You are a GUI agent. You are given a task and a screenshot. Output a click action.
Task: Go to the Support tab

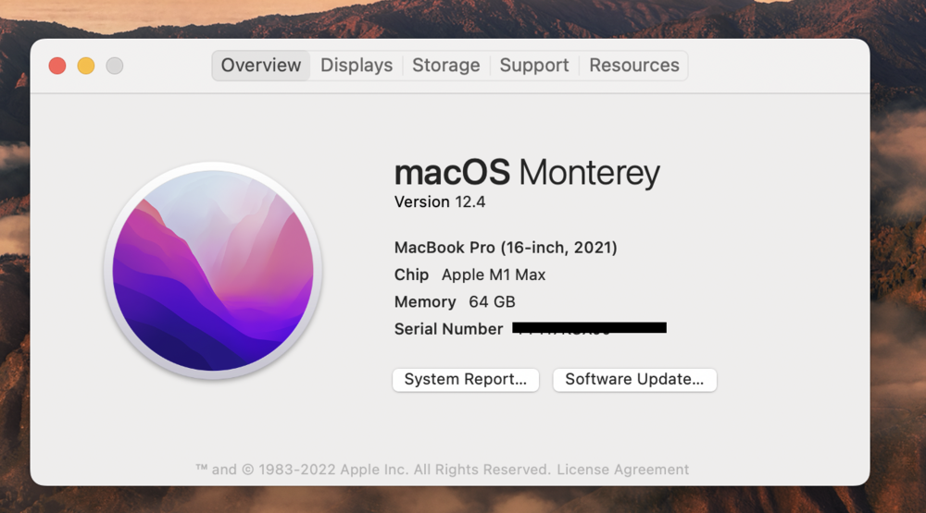[534, 66]
